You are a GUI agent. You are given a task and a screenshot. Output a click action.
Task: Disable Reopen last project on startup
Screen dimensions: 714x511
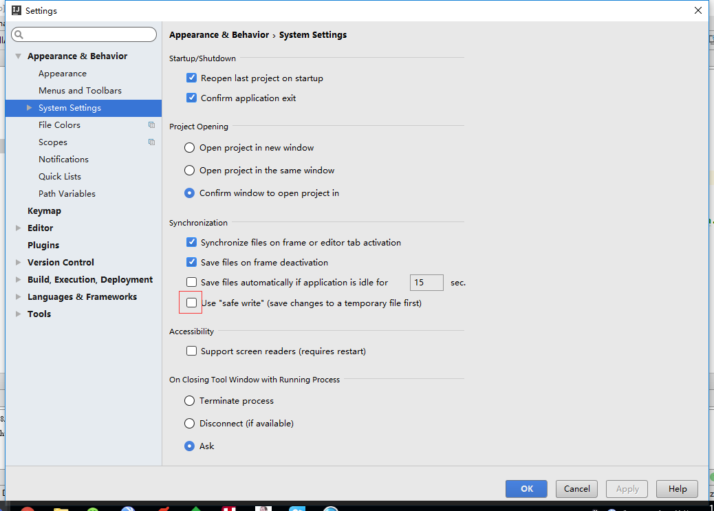(192, 78)
